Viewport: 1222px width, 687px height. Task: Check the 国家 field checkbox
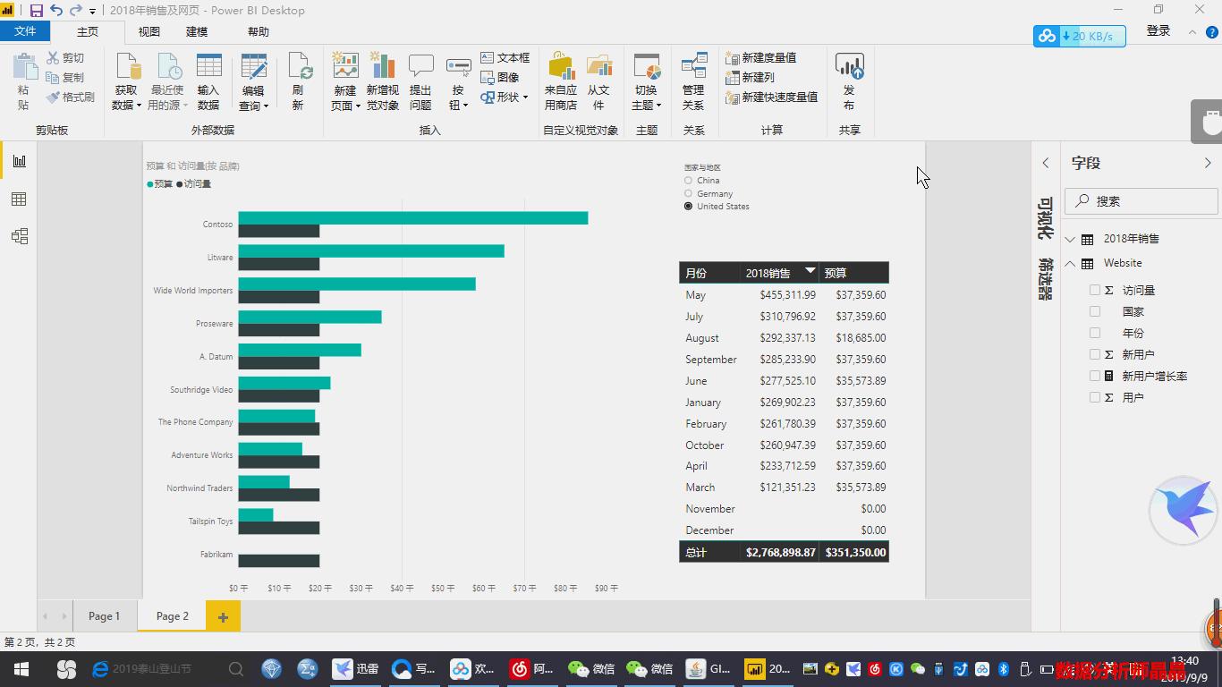tap(1095, 311)
